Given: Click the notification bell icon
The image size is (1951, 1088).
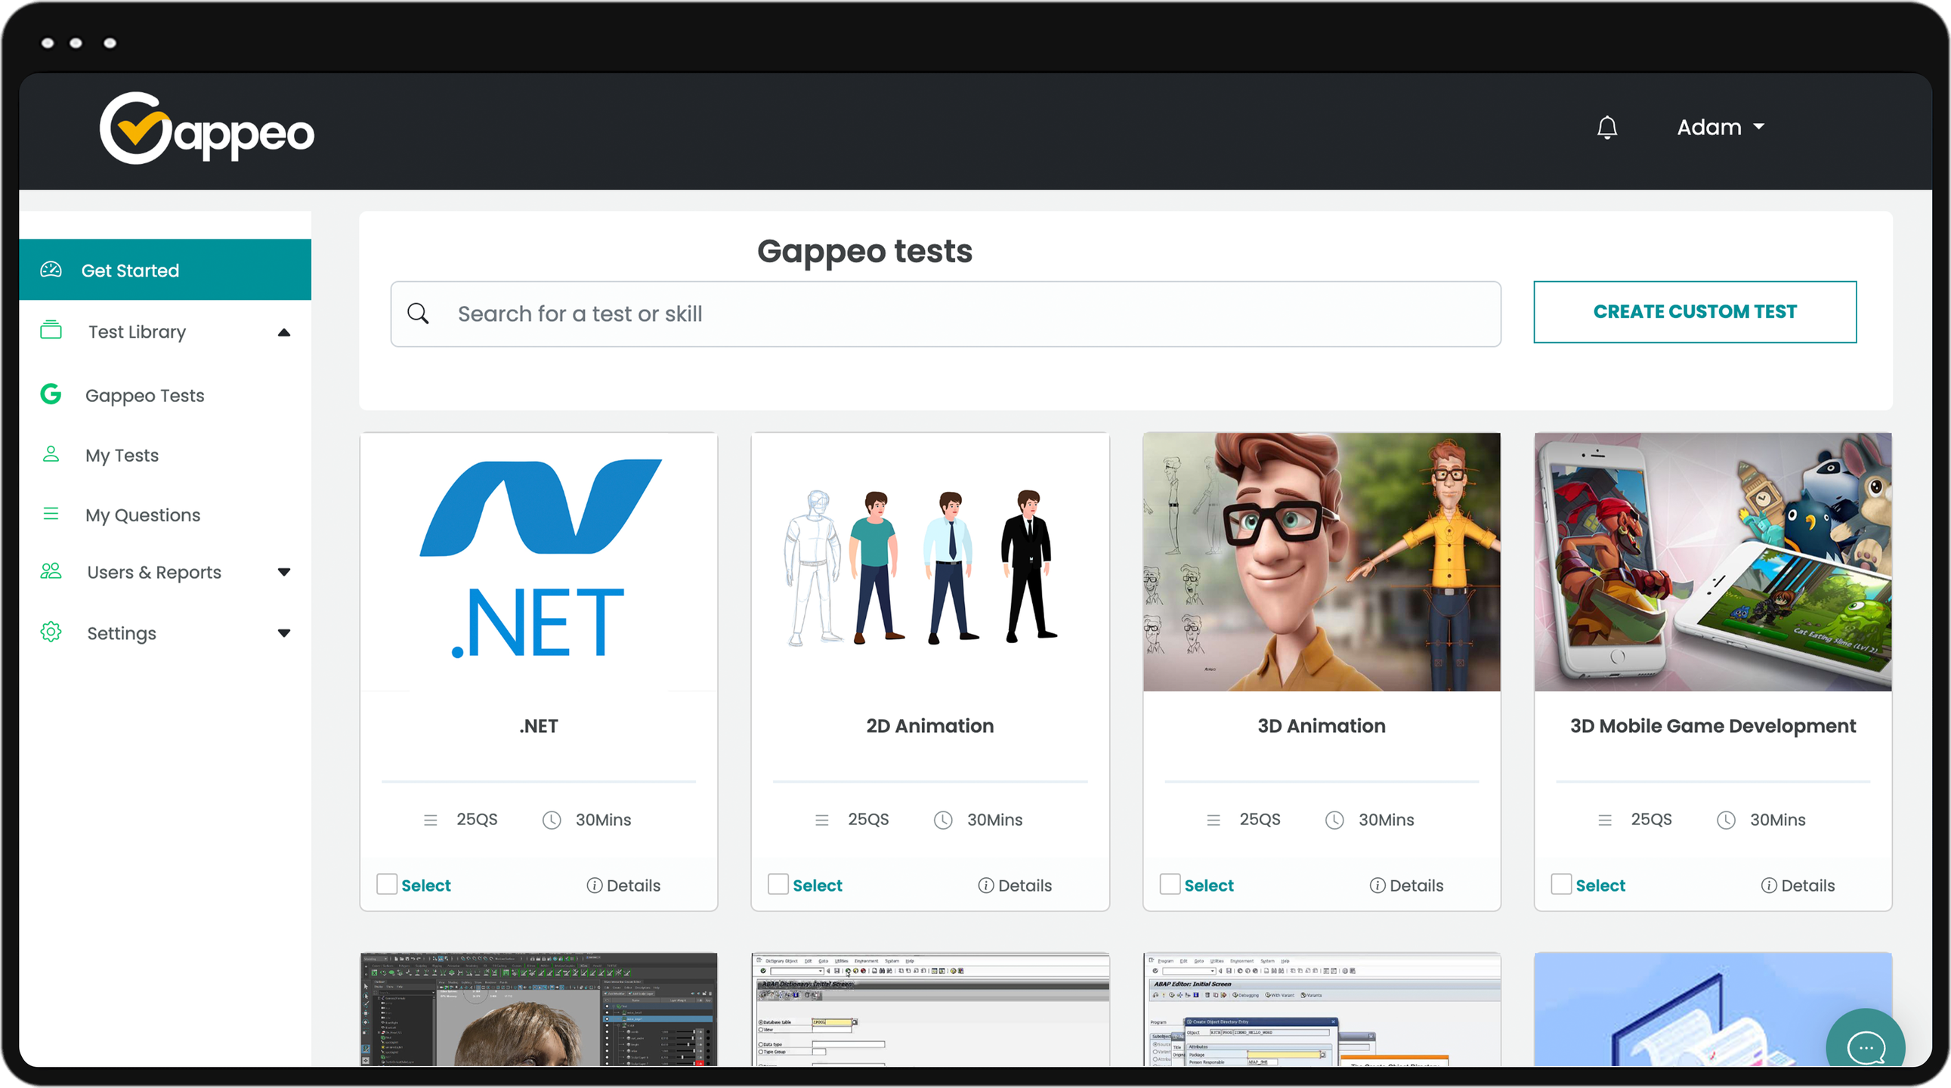Looking at the screenshot, I should 1606,127.
